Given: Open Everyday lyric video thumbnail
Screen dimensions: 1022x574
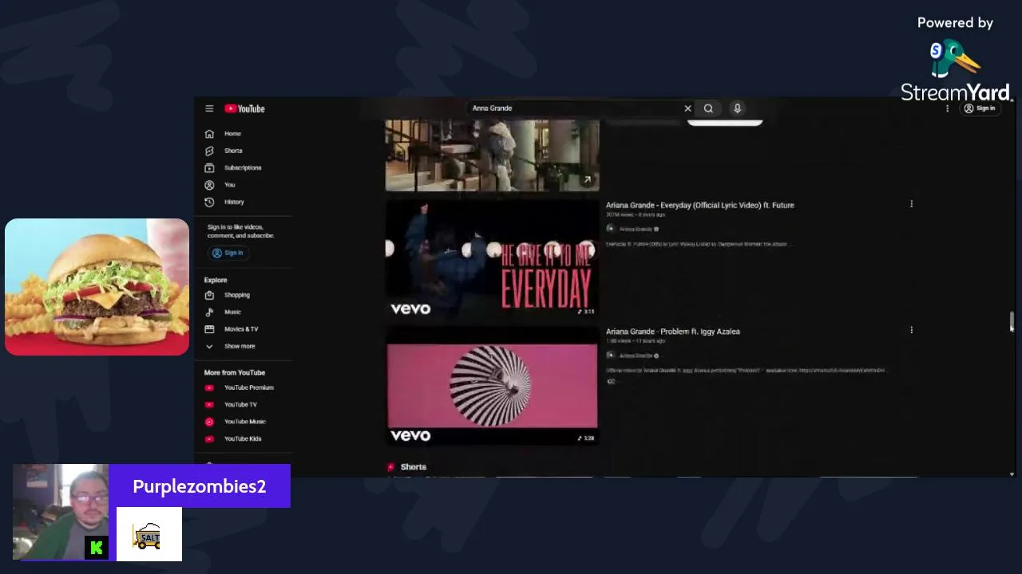Looking at the screenshot, I should [492, 258].
